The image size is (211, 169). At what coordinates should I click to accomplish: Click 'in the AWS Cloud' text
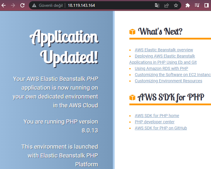[75, 105]
